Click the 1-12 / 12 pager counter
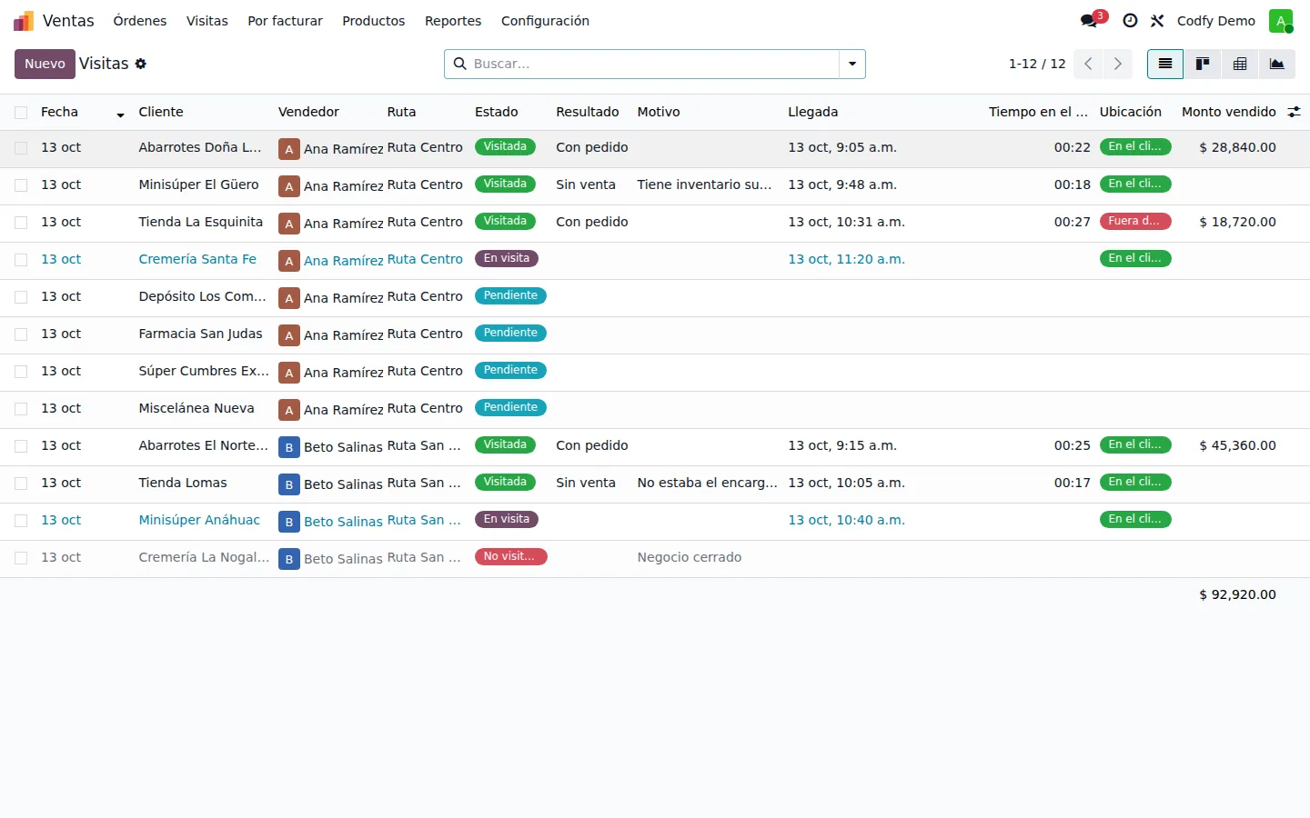This screenshot has height=818, width=1310. pos(1036,64)
